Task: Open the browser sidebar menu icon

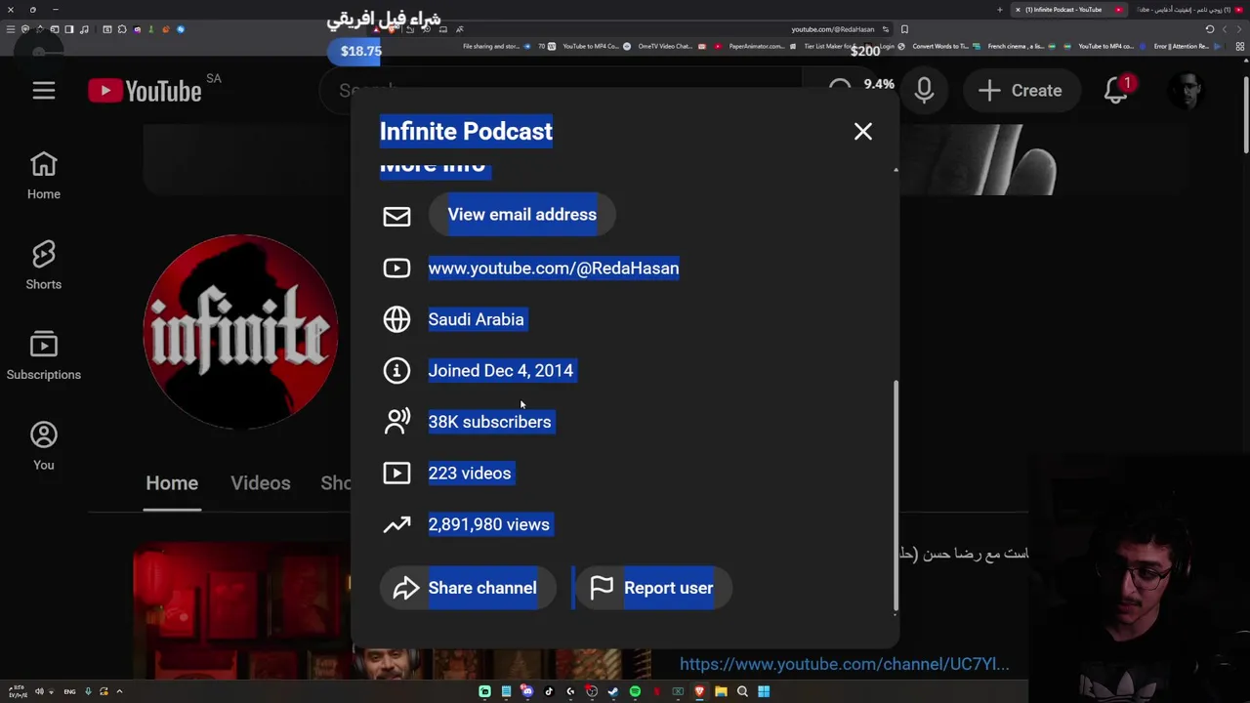Action: [x=11, y=29]
